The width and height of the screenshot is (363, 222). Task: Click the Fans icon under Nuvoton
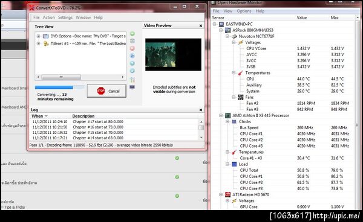coord(241,97)
